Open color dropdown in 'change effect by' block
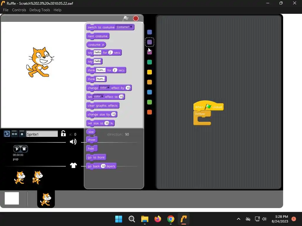This screenshot has width=302, height=226. click(105, 88)
